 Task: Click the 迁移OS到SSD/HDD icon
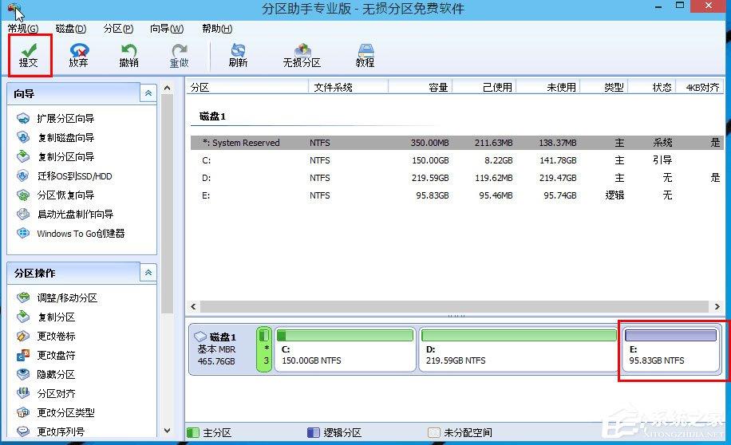tap(23, 175)
